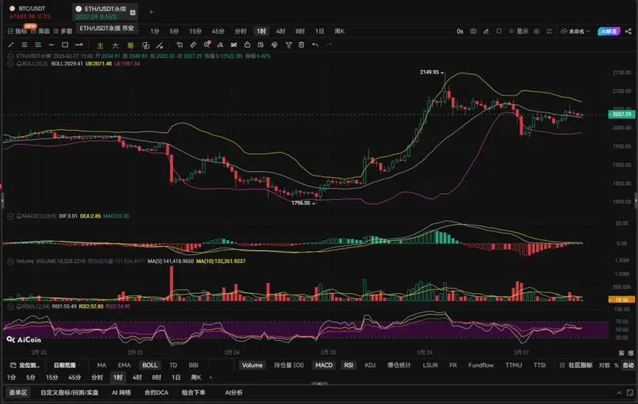Select the horizontal line drawing tool
The height and width of the screenshot is (404, 638).
[x=52, y=45]
